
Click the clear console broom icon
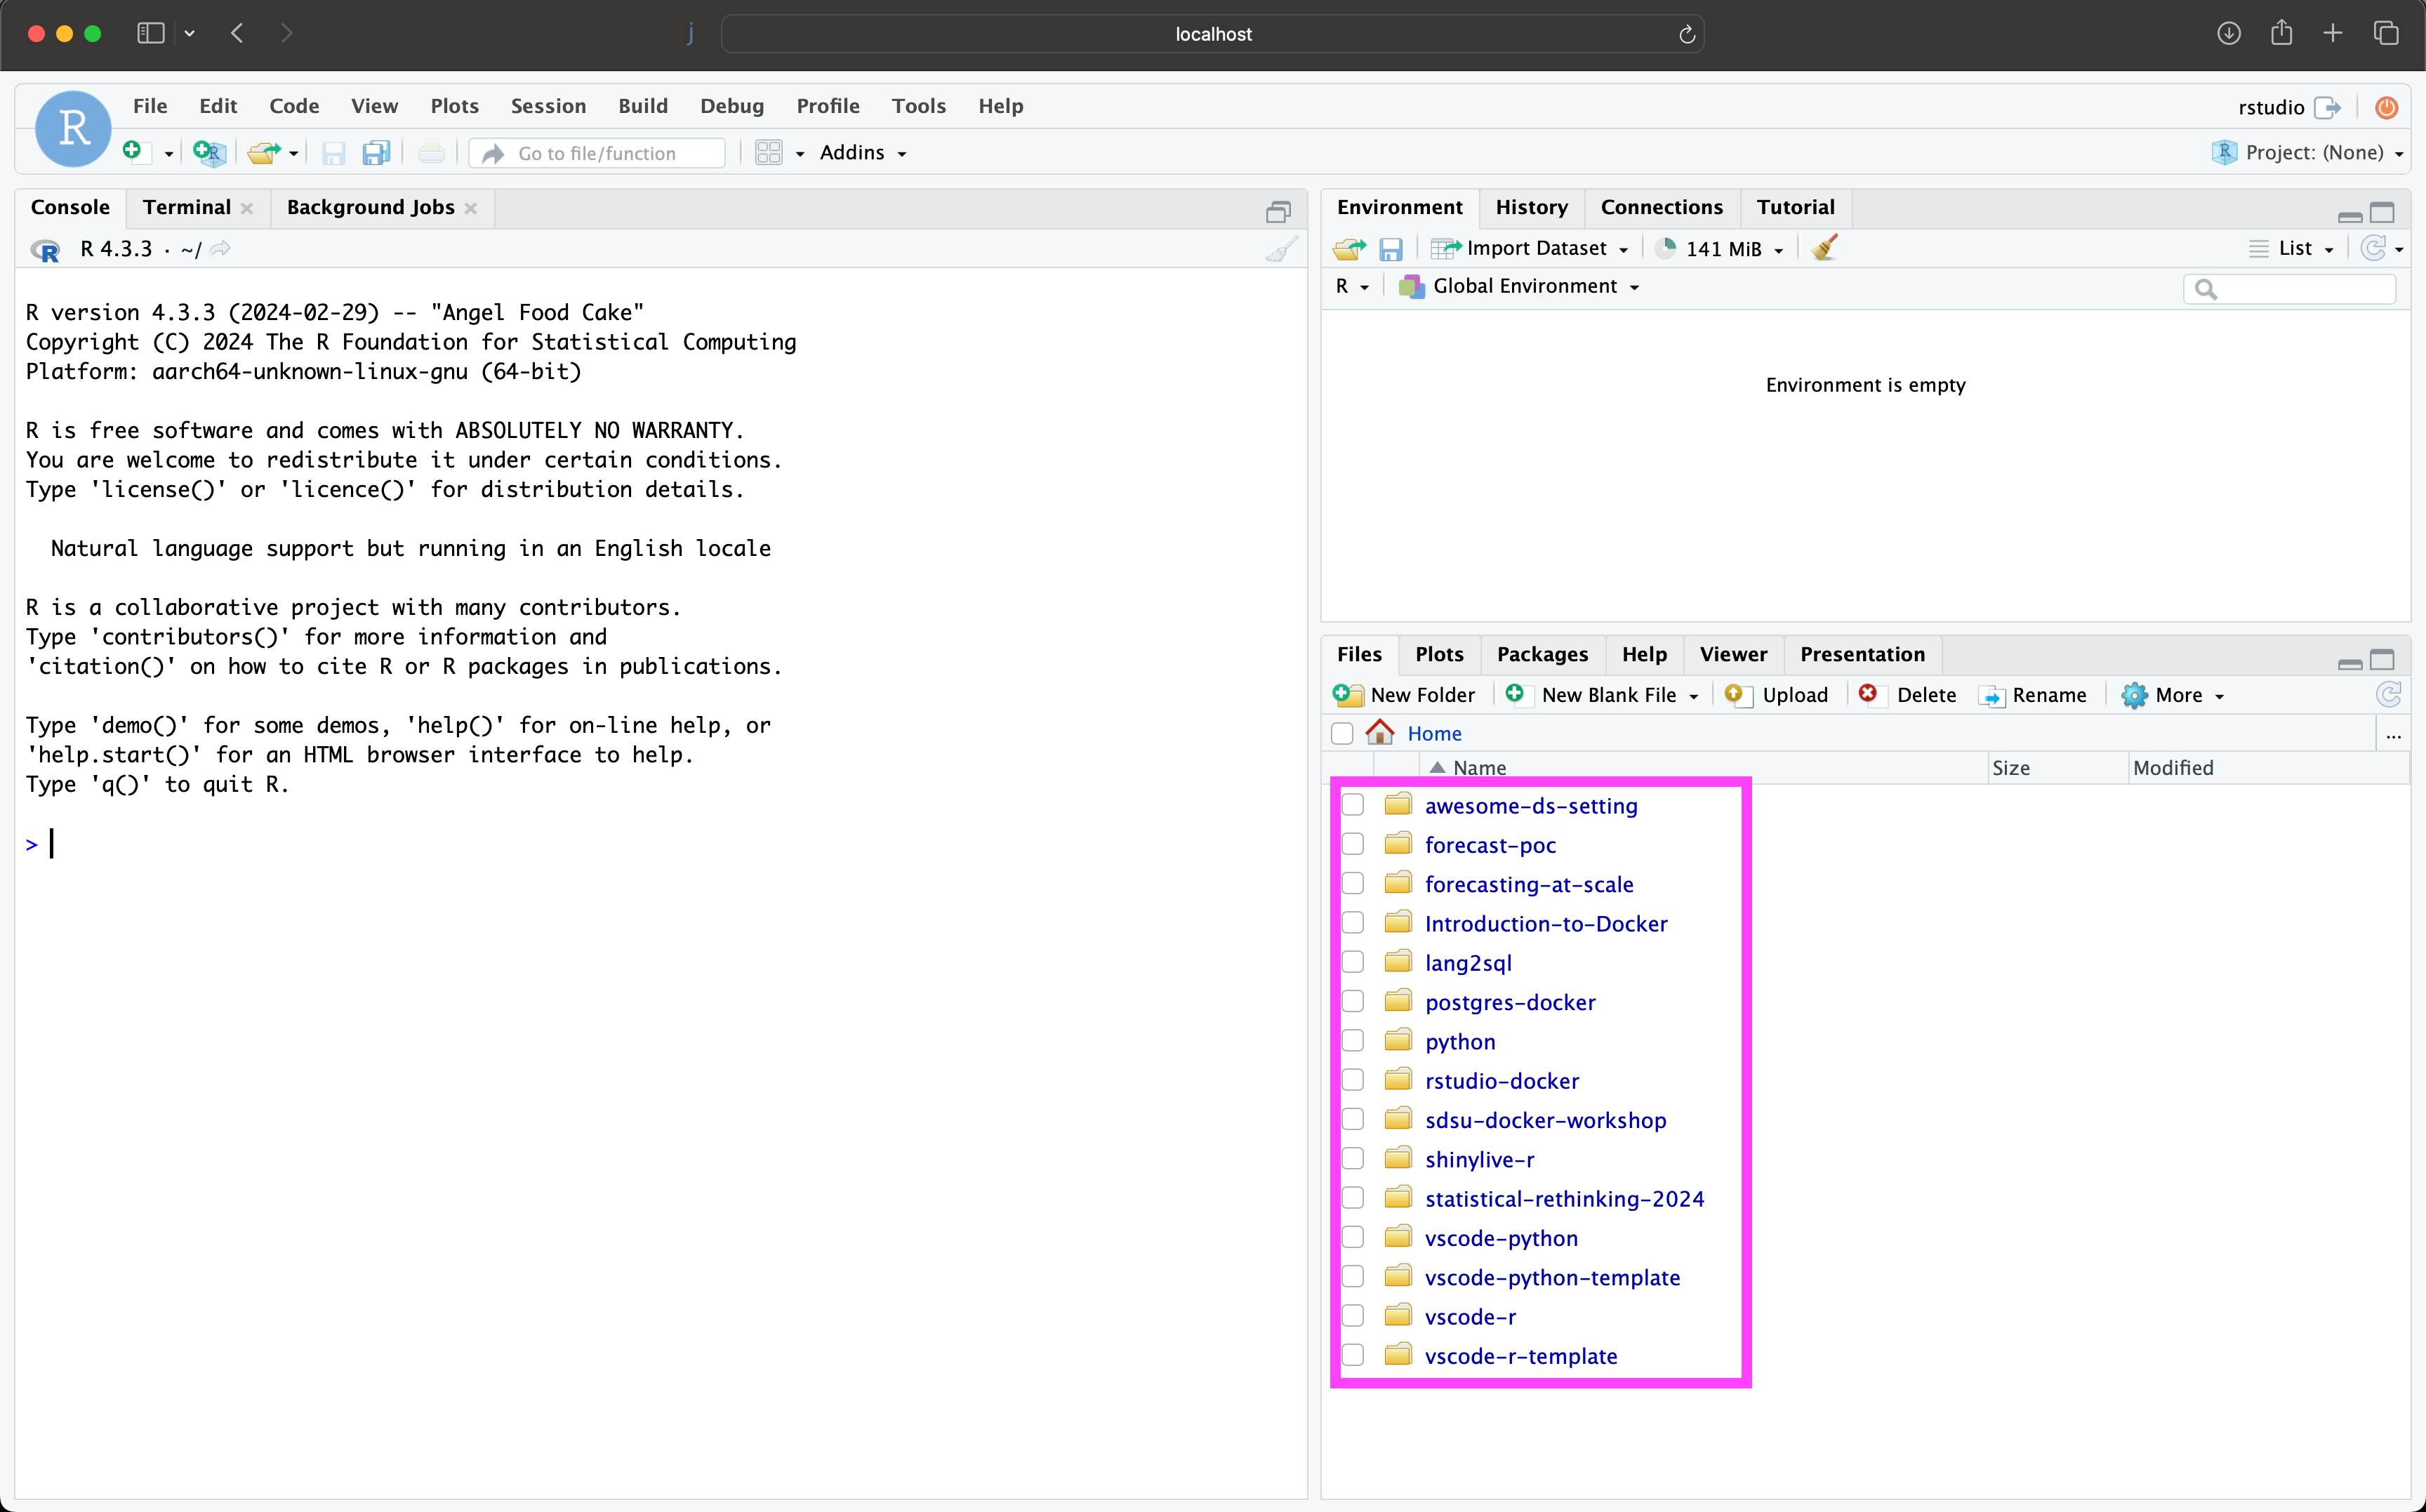click(x=1281, y=249)
